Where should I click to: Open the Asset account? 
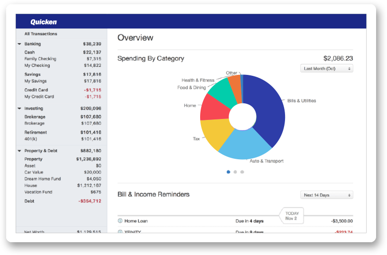pyautogui.click(x=63, y=166)
